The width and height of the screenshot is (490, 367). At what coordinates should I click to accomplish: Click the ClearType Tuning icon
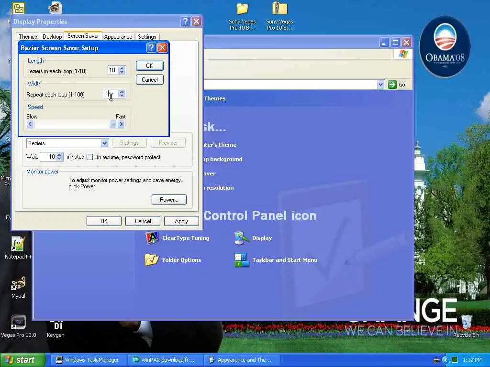pyautogui.click(x=152, y=238)
